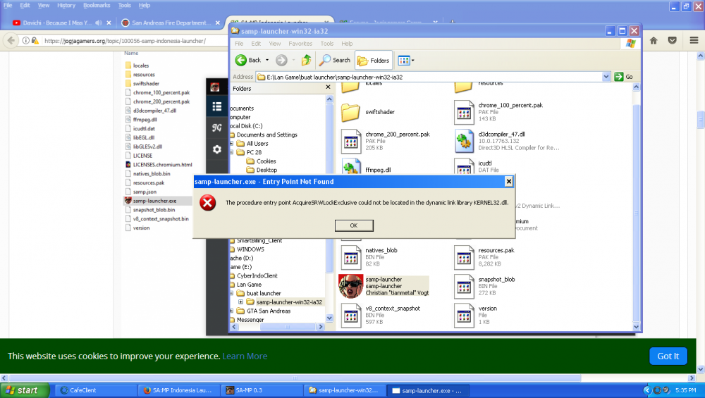Select the icudtl DAT file icon
Image resolution: width=705 pixels, height=398 pixels.
pos(464,167)
